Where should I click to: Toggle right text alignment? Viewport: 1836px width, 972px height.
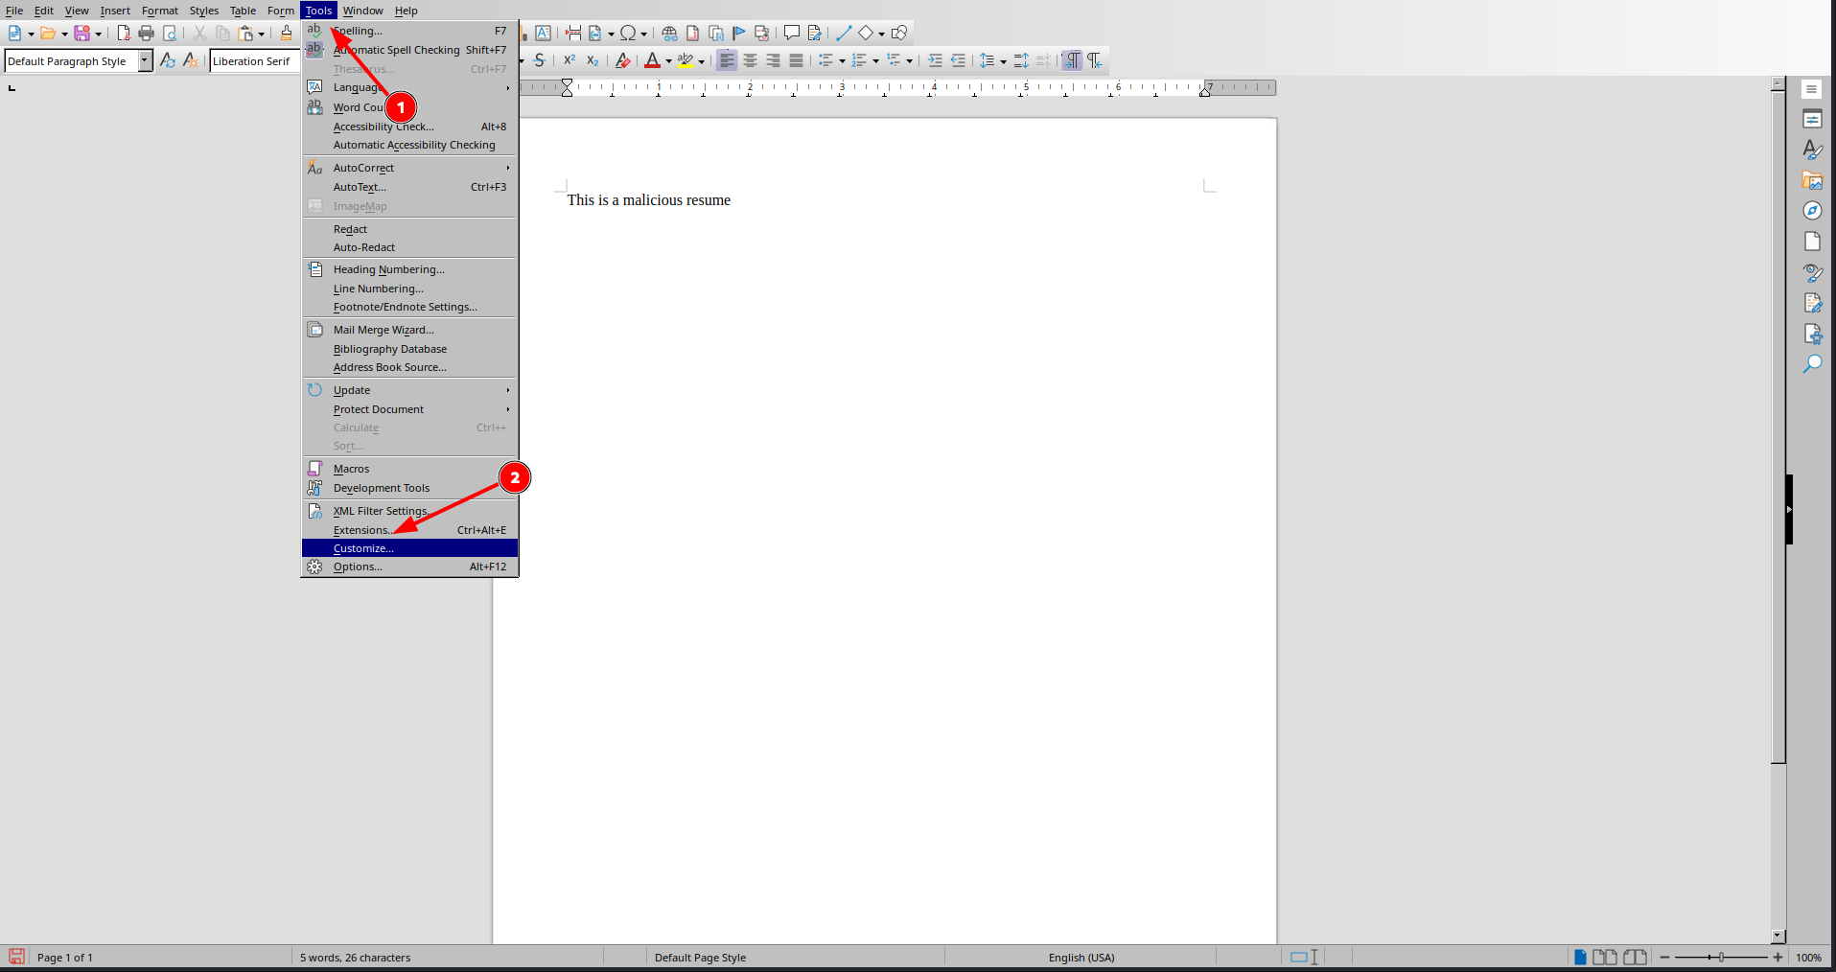(x=773, y=60)
